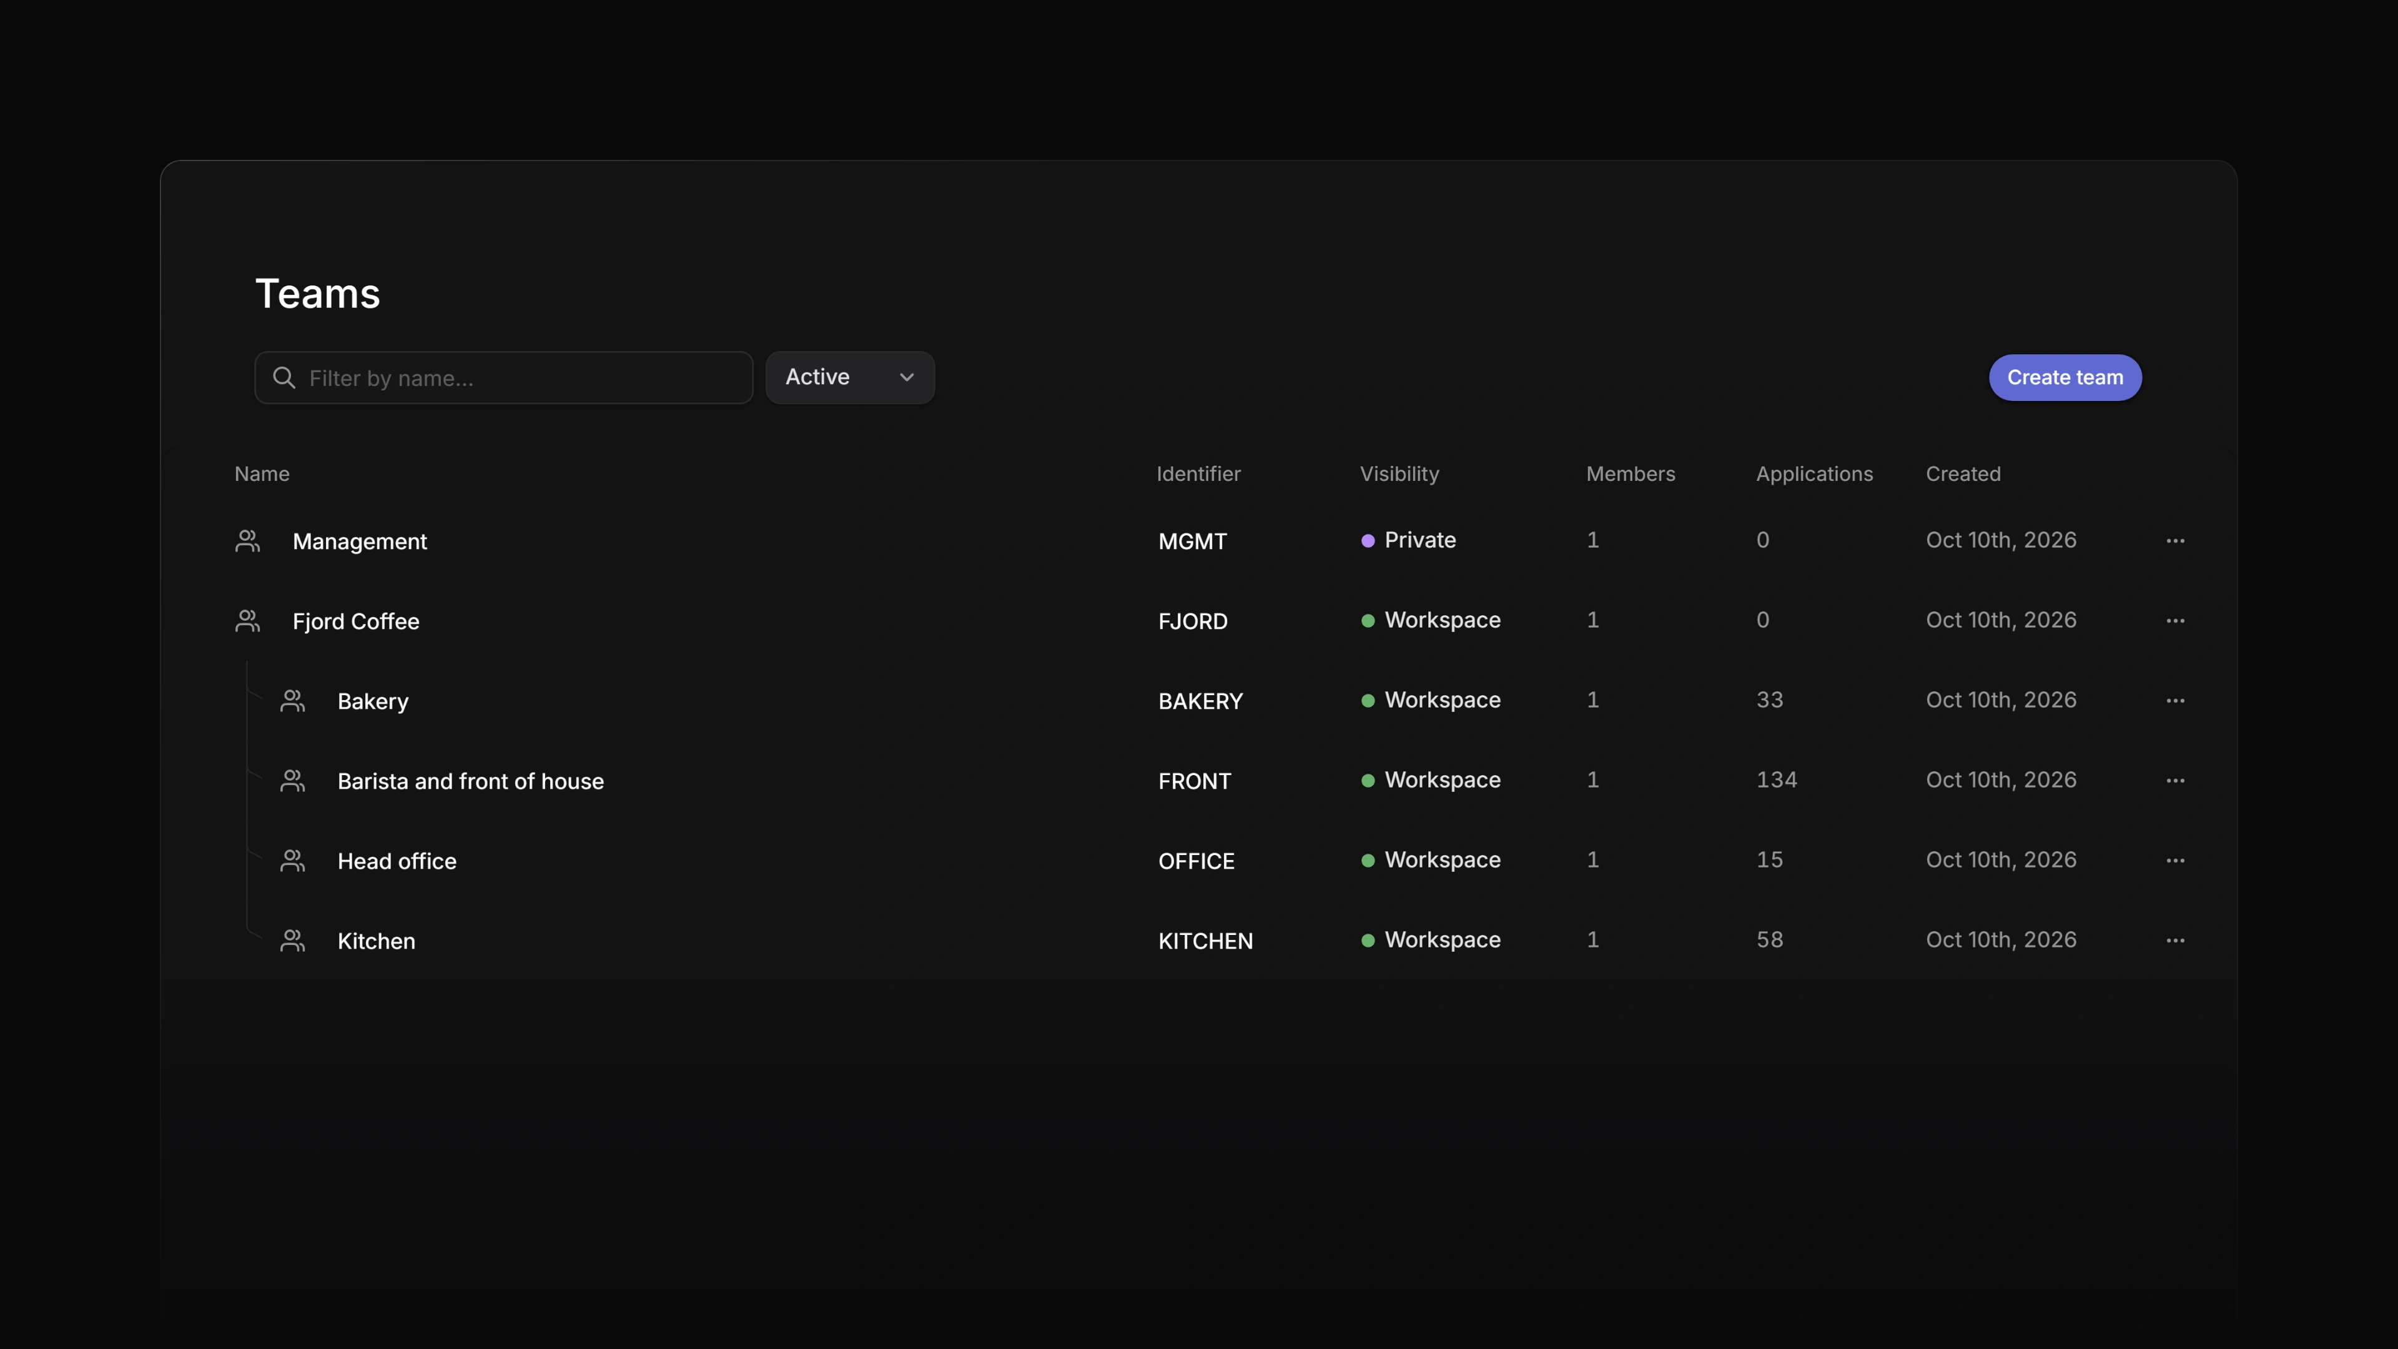
Task: Click the 134 applications count
Action: click(x=1776, y=780)
